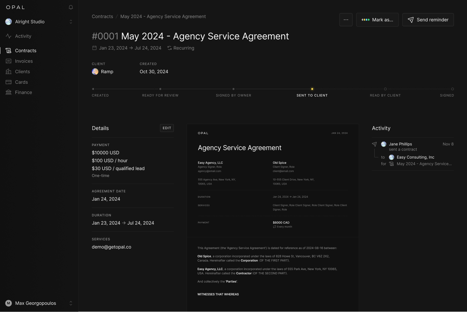Click the $10000 USD payment value
The image size is (467, 312).
(106, 153)
